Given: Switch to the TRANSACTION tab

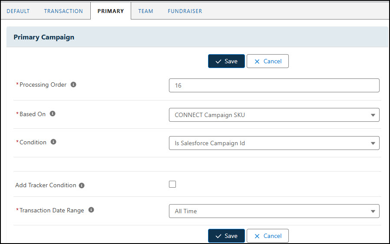Looking at the screenshot, I should coord(63,11).
